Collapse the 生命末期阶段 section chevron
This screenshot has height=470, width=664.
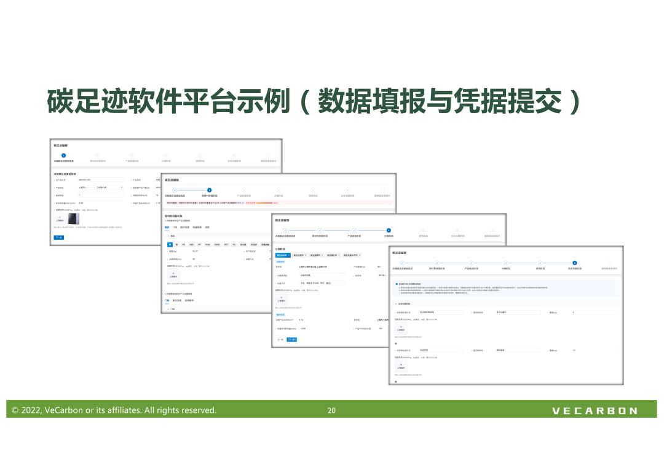click(x=396, y=304)
